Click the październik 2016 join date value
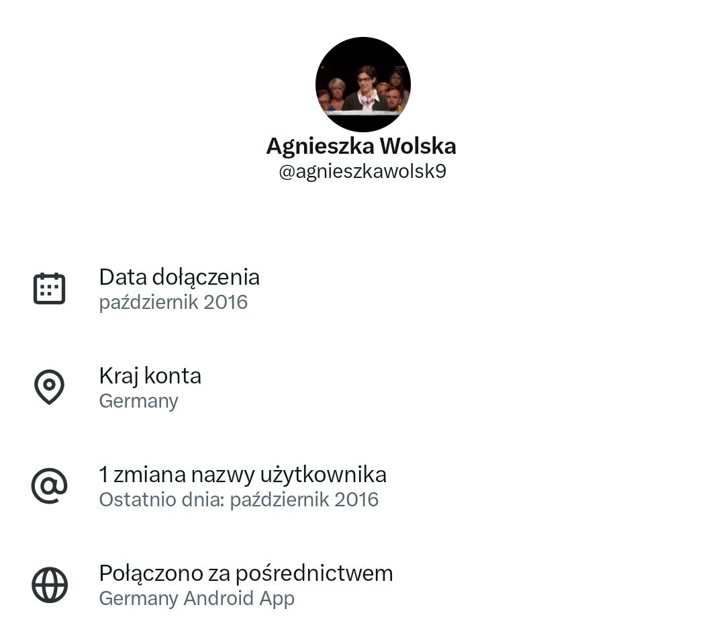Viewport: 725px width, 644px height. coord(173,303)
